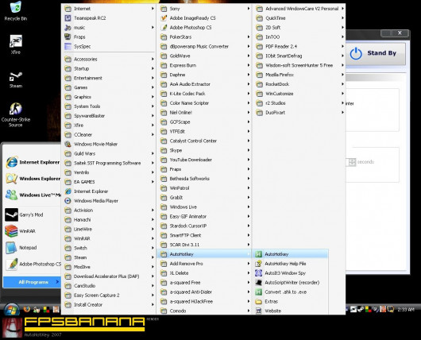Expand the Accessories submenu

click(x=110, y=59)
